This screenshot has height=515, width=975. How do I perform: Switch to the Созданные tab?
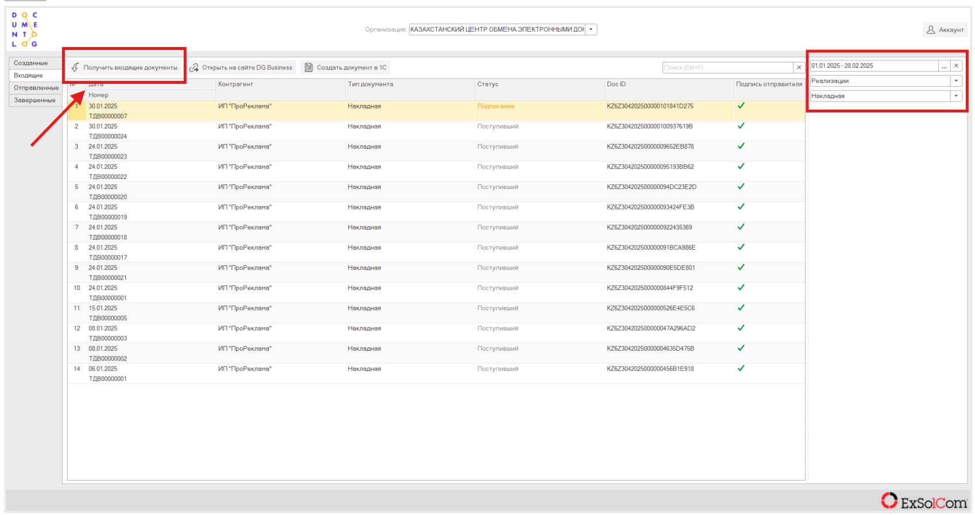tap(35, 63)
